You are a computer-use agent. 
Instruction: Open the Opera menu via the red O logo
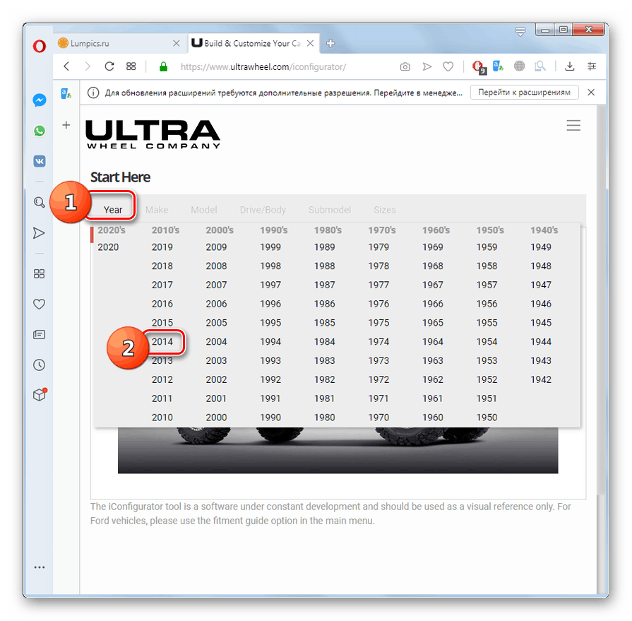click(39, 47)
